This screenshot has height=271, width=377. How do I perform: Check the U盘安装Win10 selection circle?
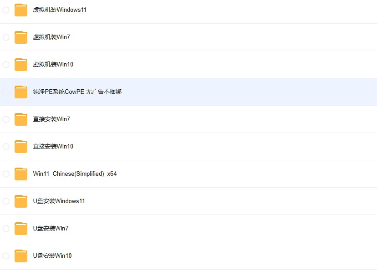click(x=6, y=256)
